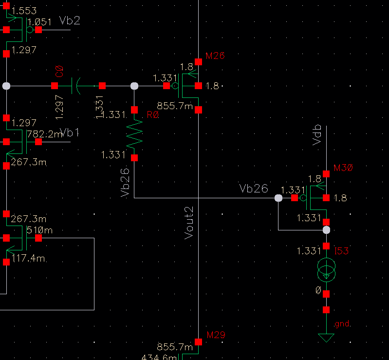389x360 pixels.
Task: Click the Vb2 net label
Action: 69,20
